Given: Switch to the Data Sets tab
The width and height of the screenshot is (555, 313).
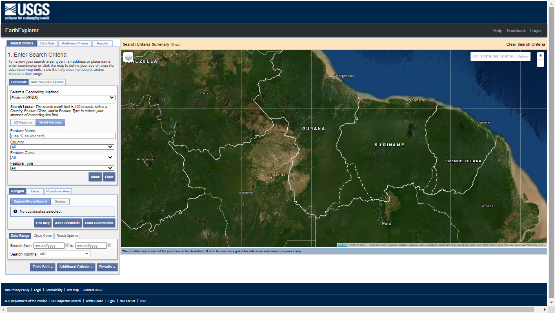Looking at the screenshot, I should tap(47, 43).
